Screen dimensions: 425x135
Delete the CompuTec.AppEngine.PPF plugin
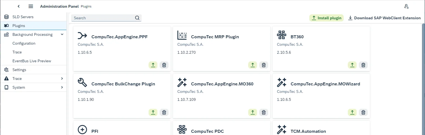(x=164, y=65)
